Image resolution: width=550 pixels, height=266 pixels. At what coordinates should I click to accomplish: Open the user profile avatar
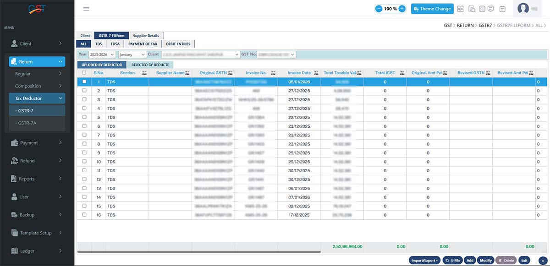coord(523,9)
